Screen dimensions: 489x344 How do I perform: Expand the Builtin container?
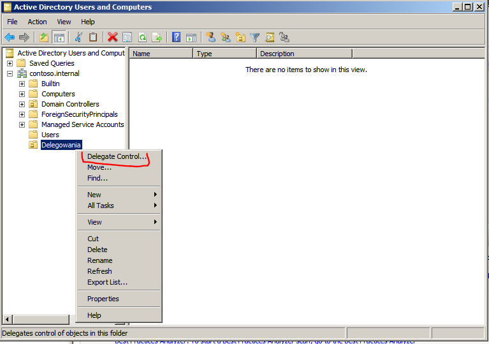point(22,84)
